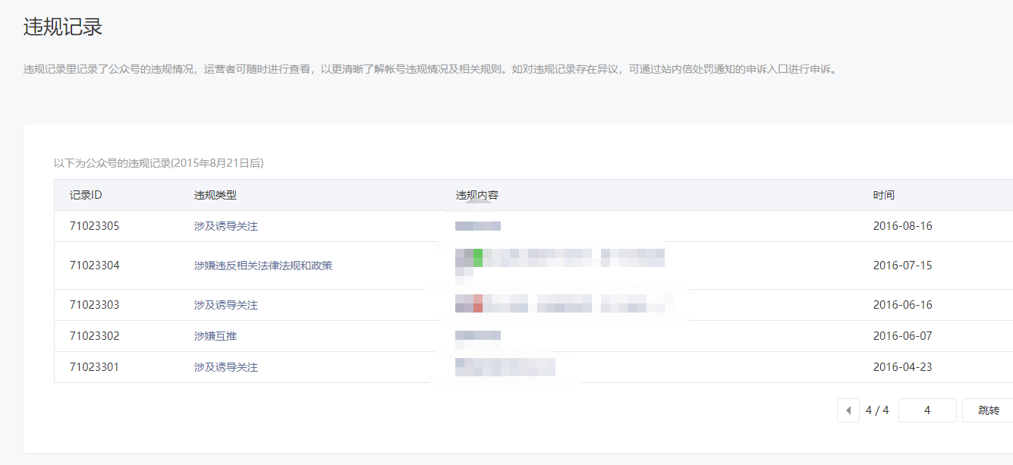
Task: Click the 4 / 4 page indicator
Action: pyautogui.click(x=877, y=410)
